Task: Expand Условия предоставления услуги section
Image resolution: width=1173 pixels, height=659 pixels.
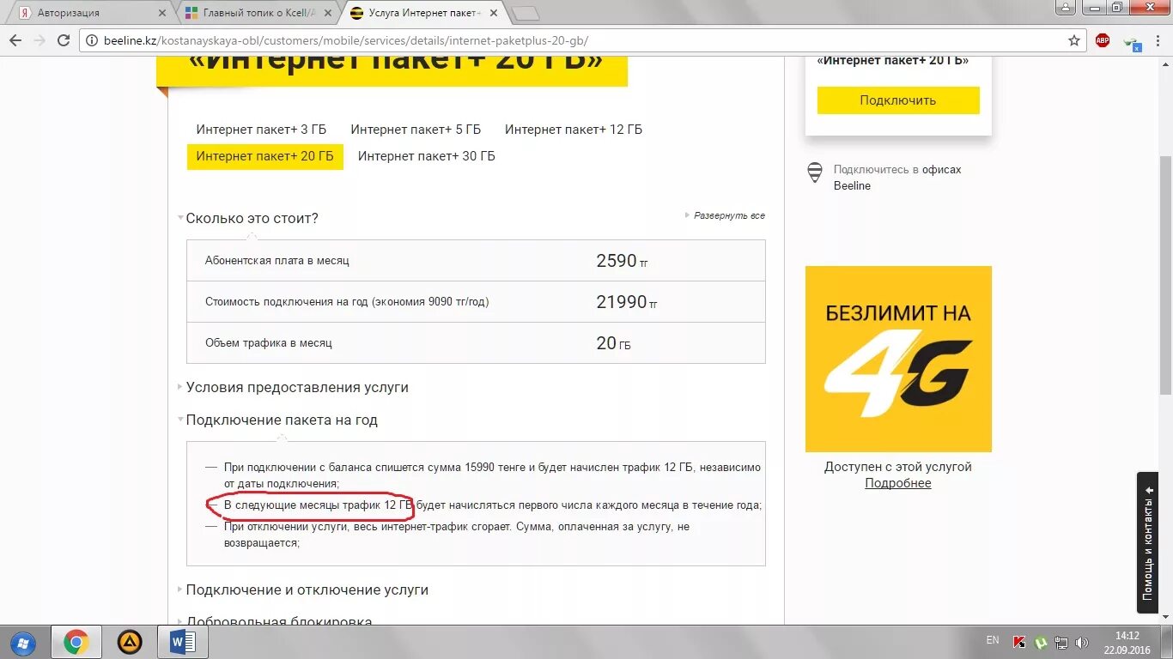Action: click(297, 387)
